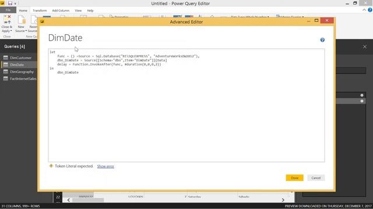This screenshot has width=373, height=209.
Task: Open quick access toolbar dropdown arrow
Action: click(x=15, y=4)
